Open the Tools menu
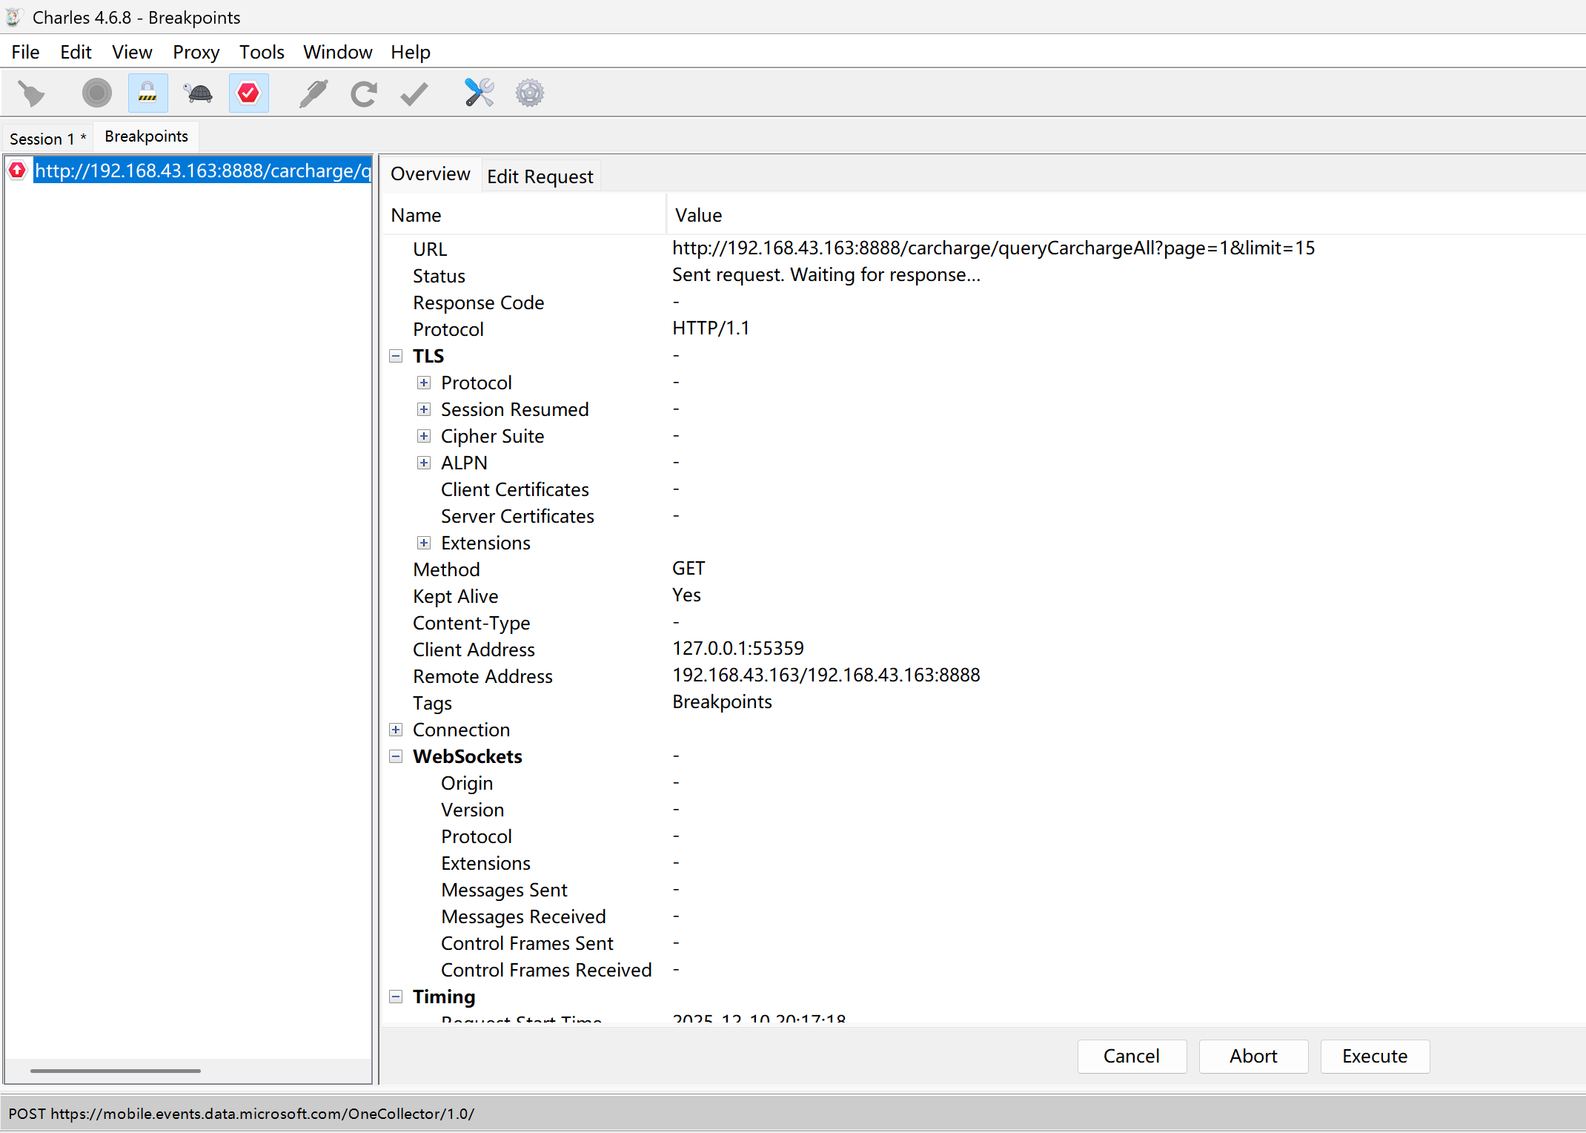 (x=262, y=52)
